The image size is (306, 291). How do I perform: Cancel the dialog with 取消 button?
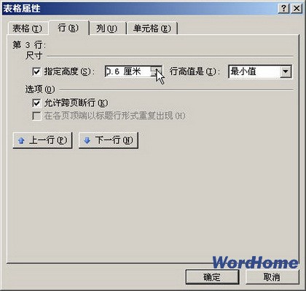click(x=272, y=277)
